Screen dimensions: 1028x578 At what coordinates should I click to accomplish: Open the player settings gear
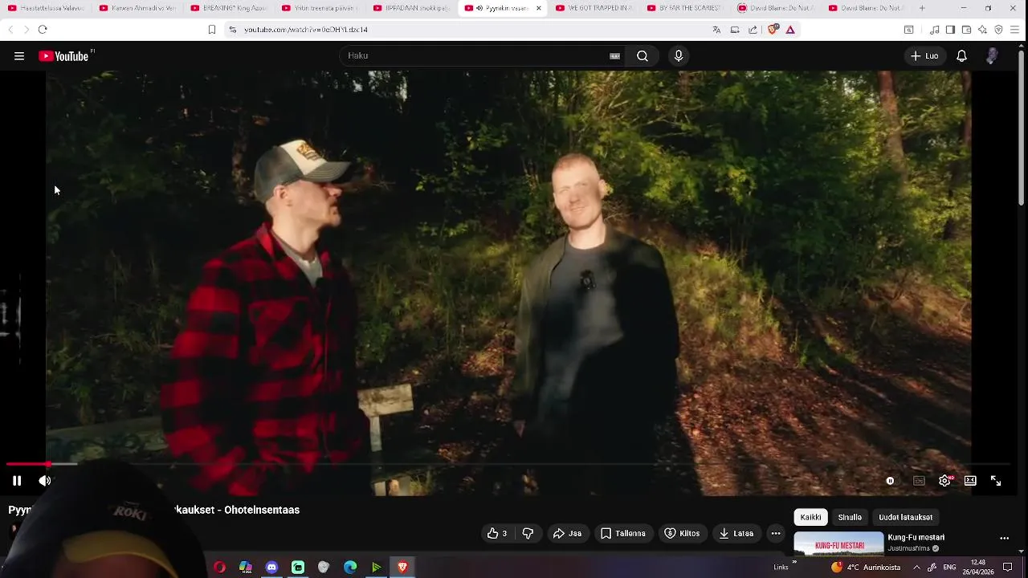pos(944,481)
